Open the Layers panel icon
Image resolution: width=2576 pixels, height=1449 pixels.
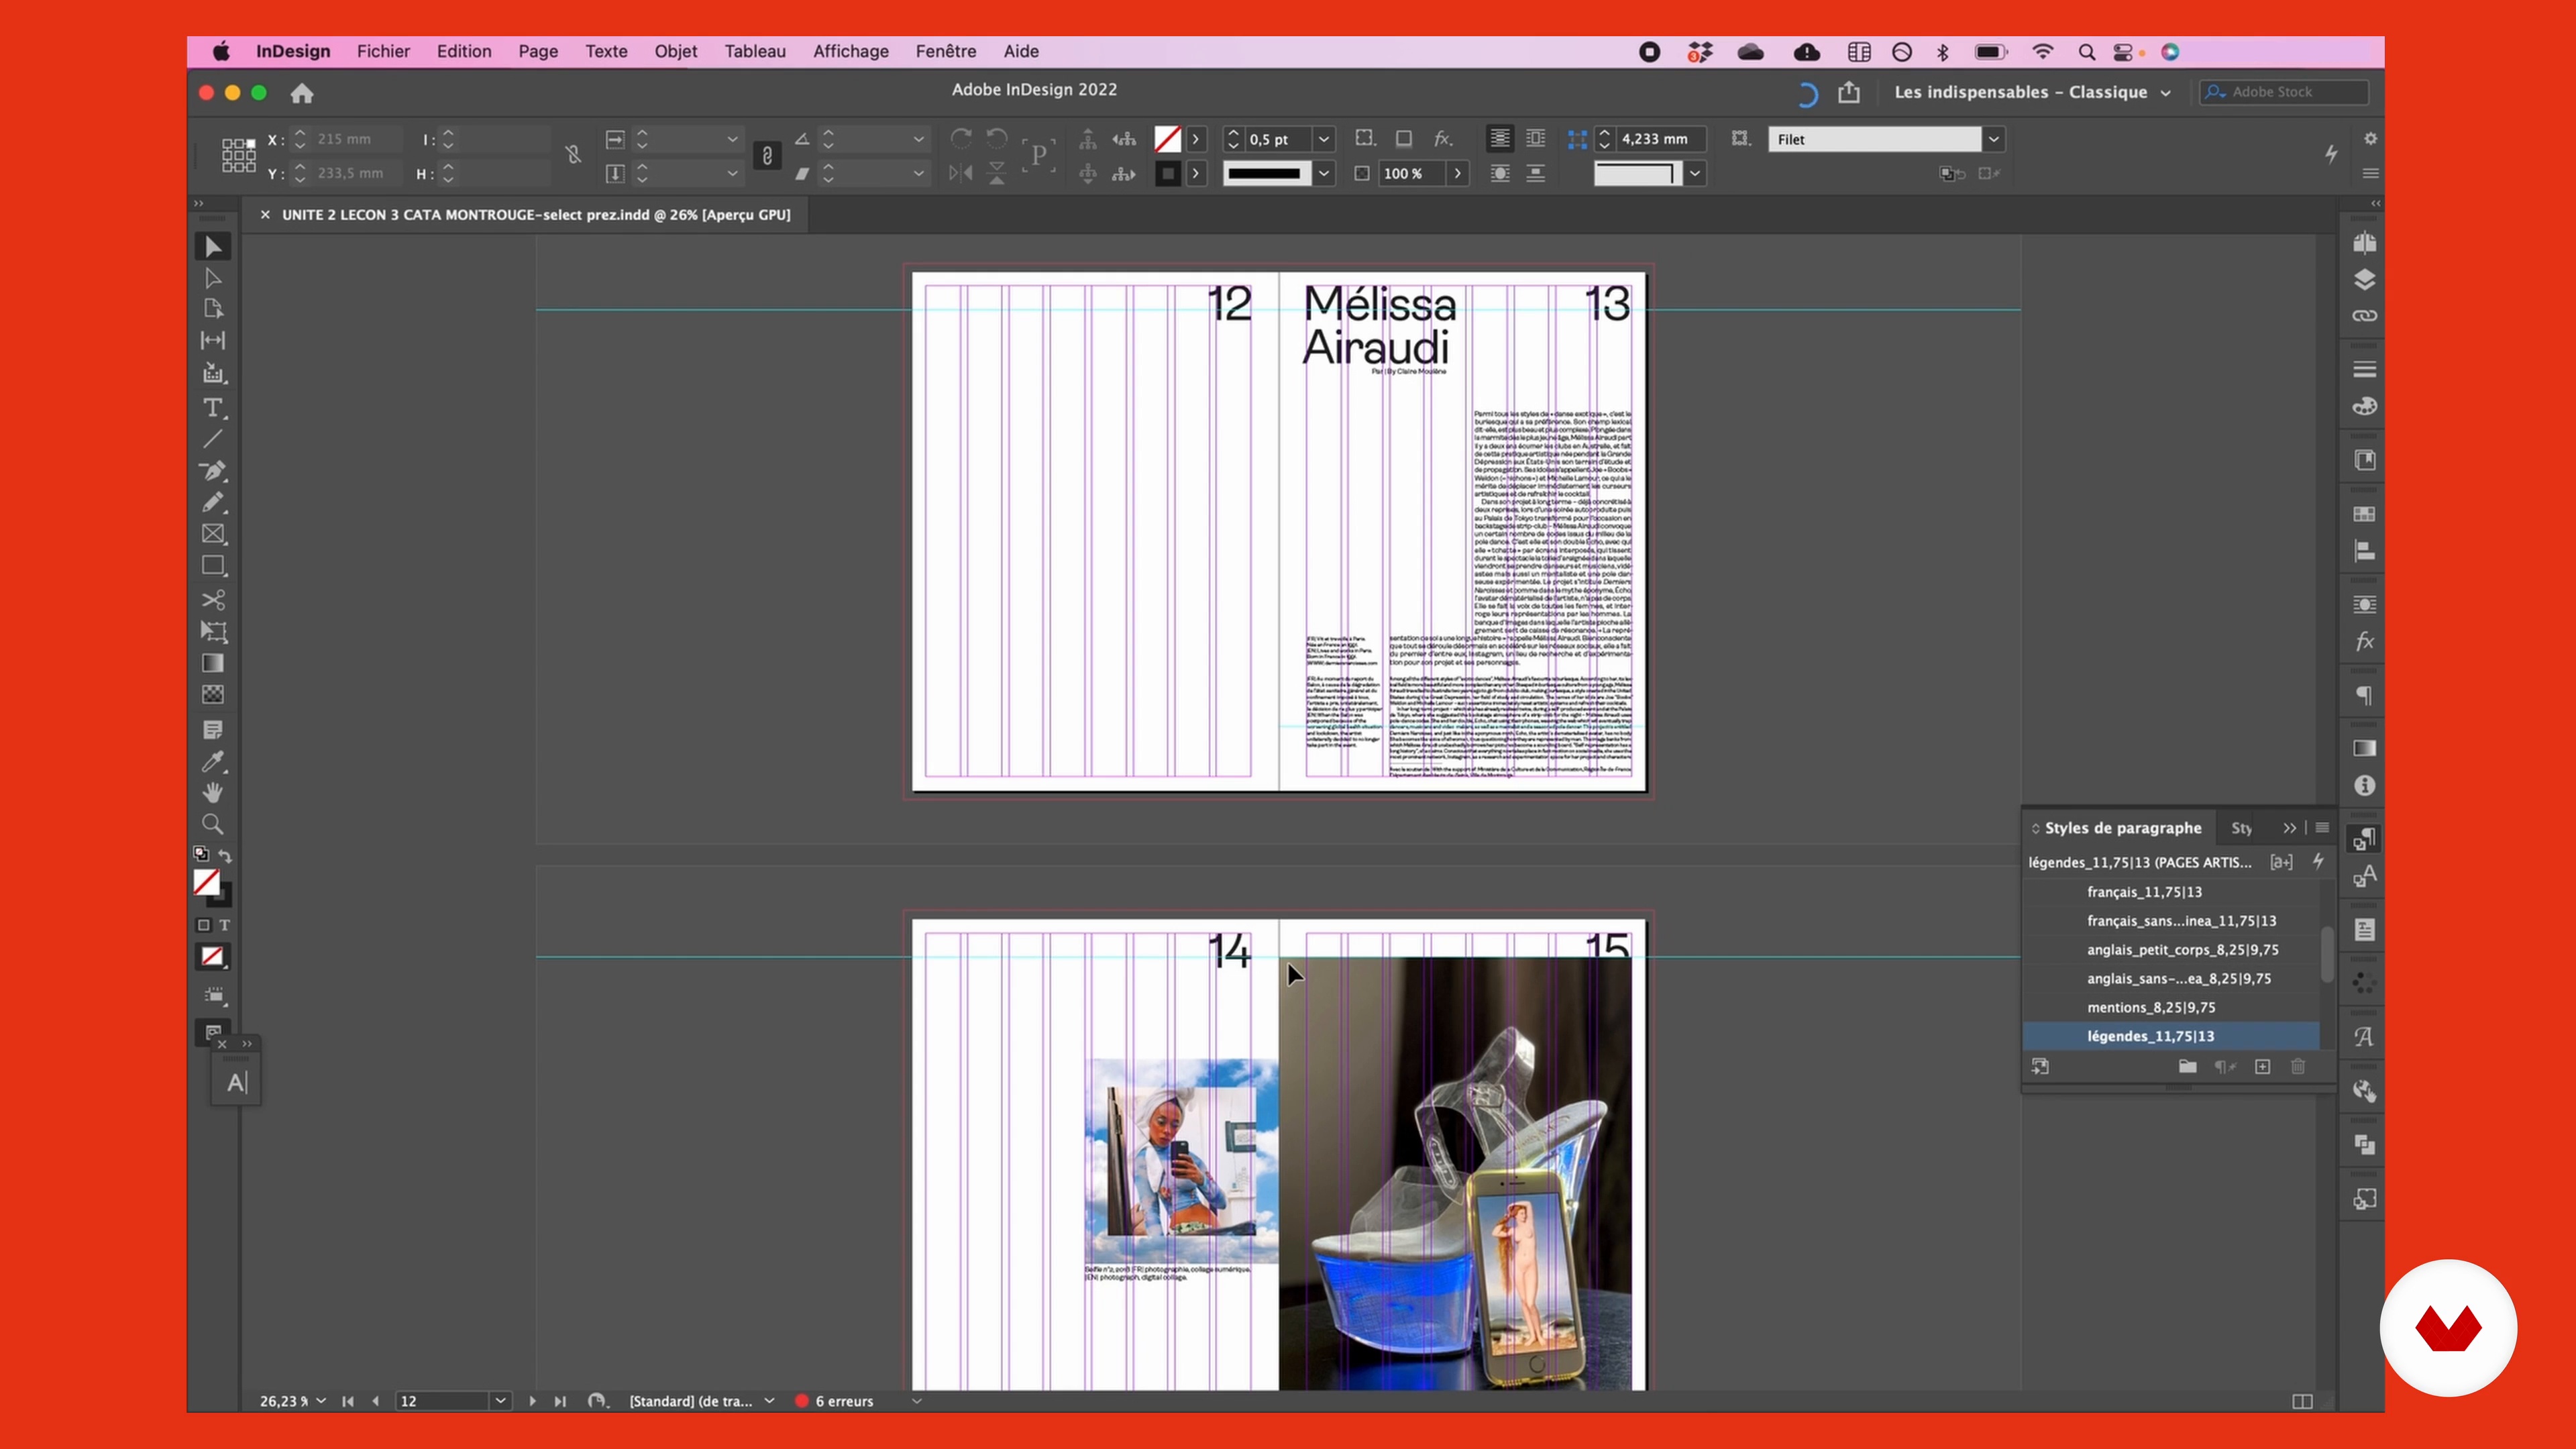[x=2364, y=280]
